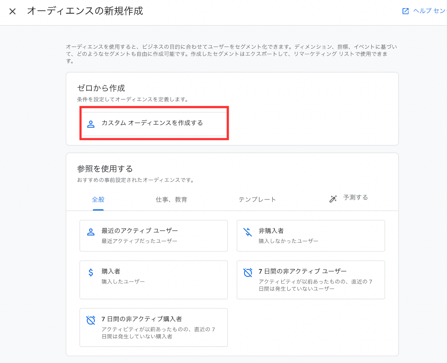This screenshot has height=363, width=447.
Task: Click the 参照を使用する heading
Action: click(105, 169)
